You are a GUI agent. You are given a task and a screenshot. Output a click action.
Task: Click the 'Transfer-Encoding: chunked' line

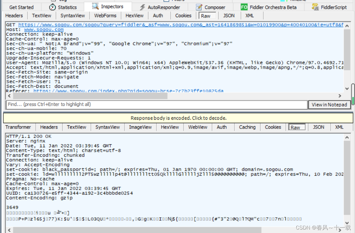pyautogui.click(x=45, y=155)
